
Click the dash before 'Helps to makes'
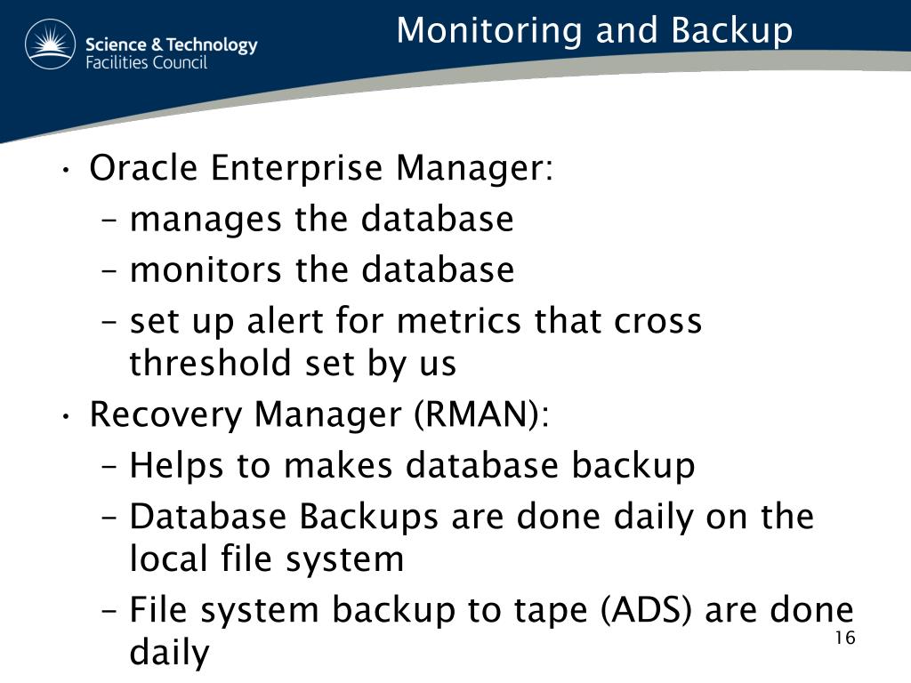[x=110, y=467]
